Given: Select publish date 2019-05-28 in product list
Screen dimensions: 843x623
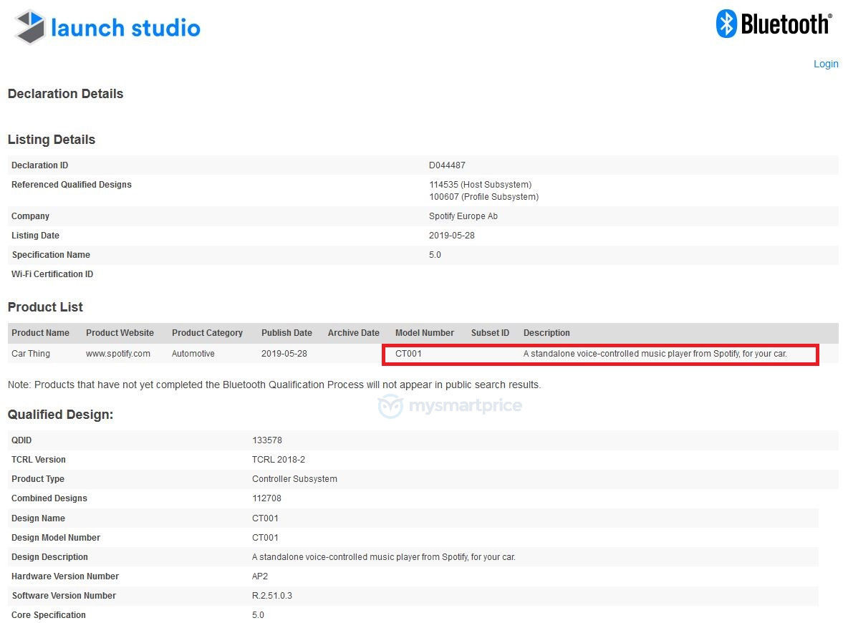Looking at the screenshot, I should pyautogui.click(x=284, y=354).
